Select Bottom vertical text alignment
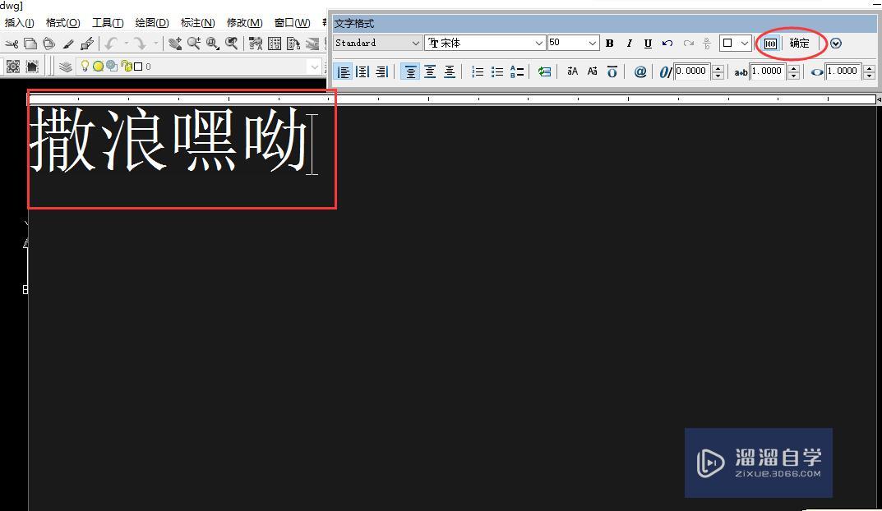The height and width of the screenshot is (511, 882). [450, 71]
